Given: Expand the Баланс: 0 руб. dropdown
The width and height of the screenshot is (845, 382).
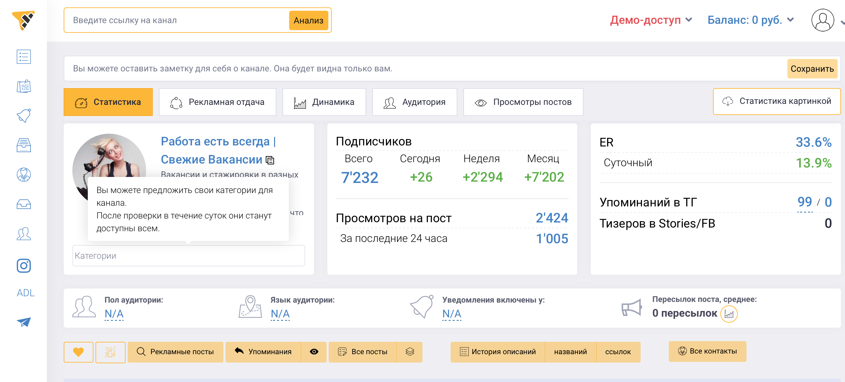Looking at the screenshot, I should [750, 20].
